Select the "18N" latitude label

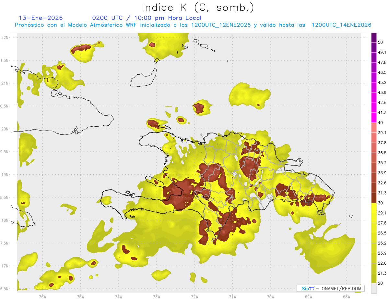tap(5, 220)
